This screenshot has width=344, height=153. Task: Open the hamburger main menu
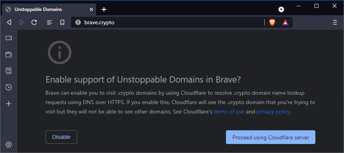[x=335, y=22]
